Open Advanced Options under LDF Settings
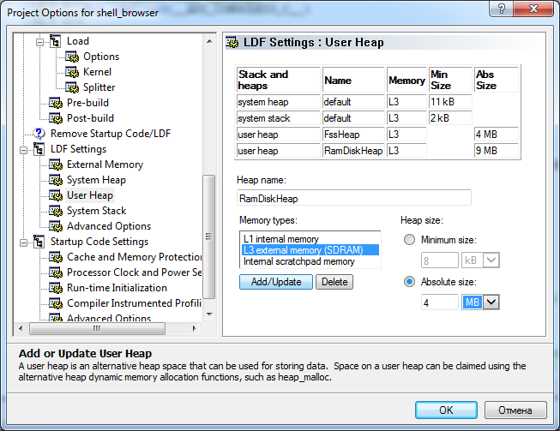Image resolution: width=560 pixels, height=431 pixels. coord(108,226)
